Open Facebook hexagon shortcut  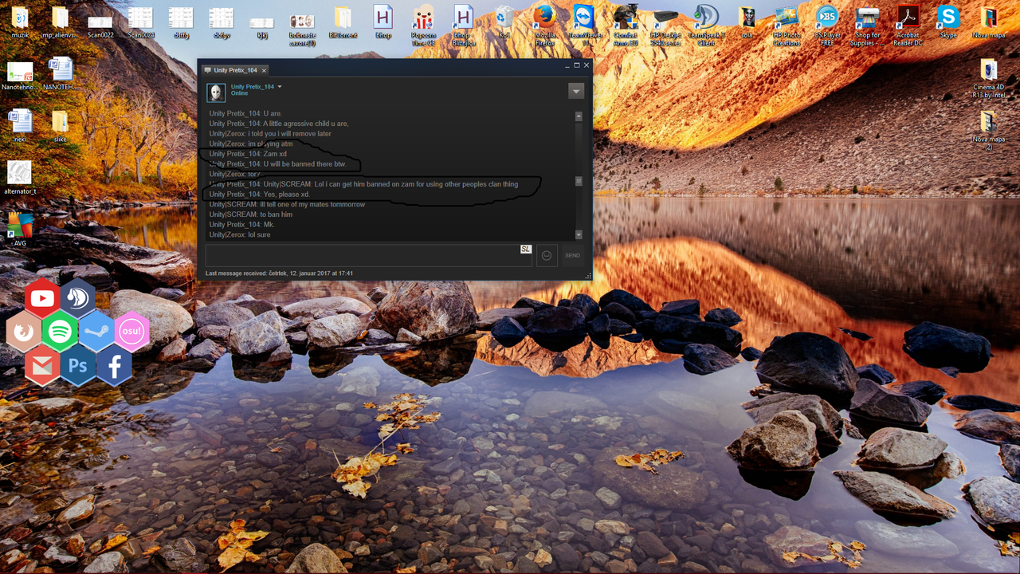tap(115, 365)
